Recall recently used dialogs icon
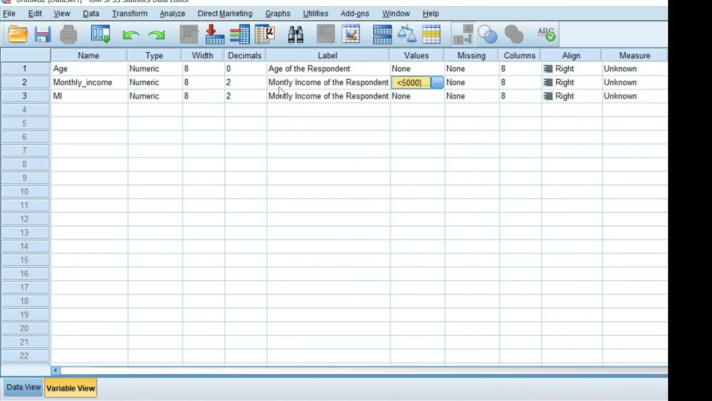This screenshot has width=712, height=401. click(101, 35)
